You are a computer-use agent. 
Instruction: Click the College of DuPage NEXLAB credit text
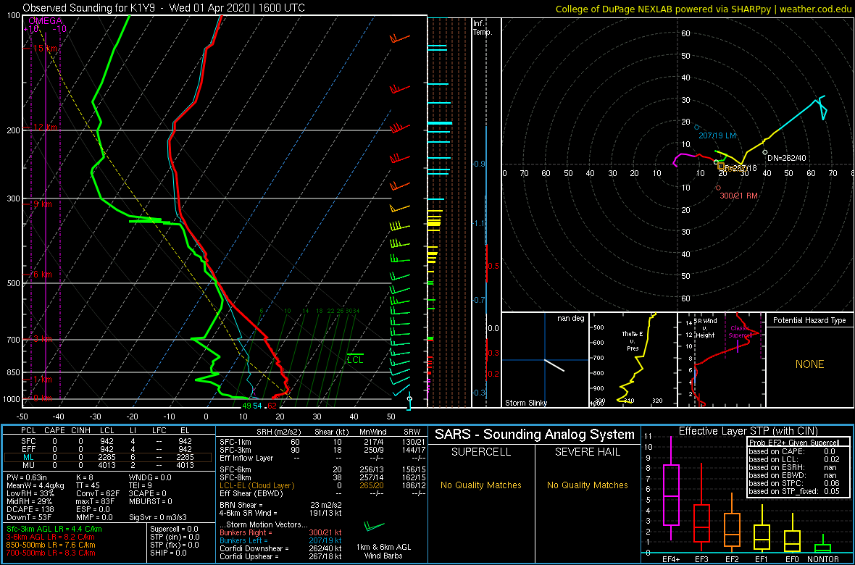point(703,8)
